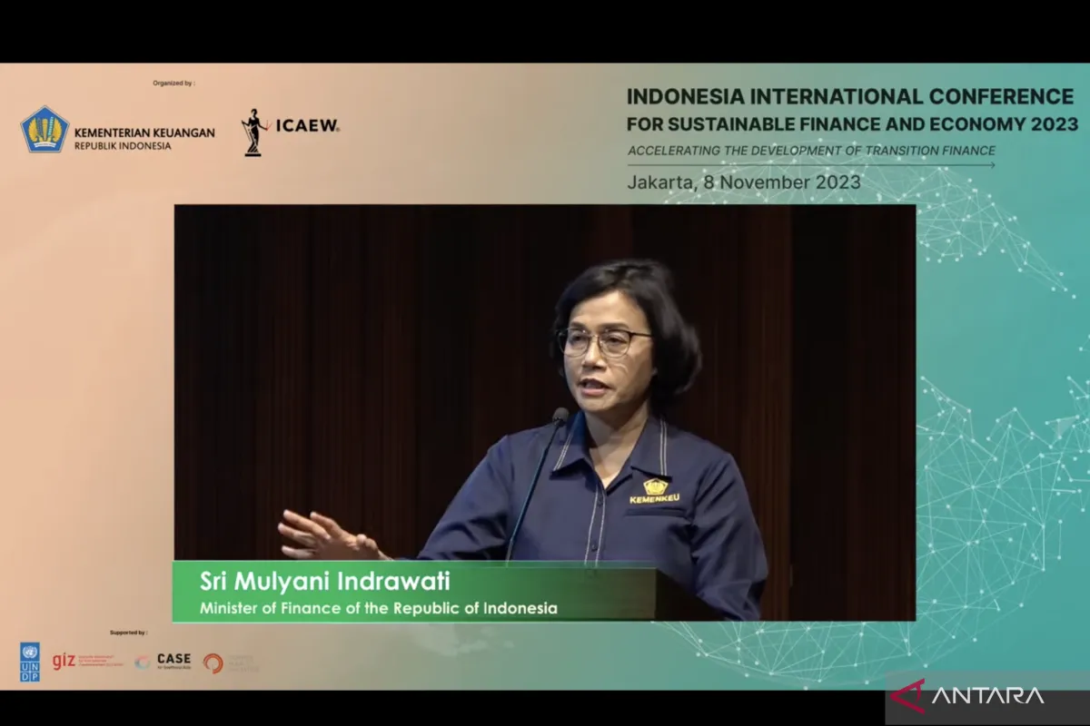1090x726 pixels.
Task: Click the speaker video frame
Action: (x=545, y=412)
